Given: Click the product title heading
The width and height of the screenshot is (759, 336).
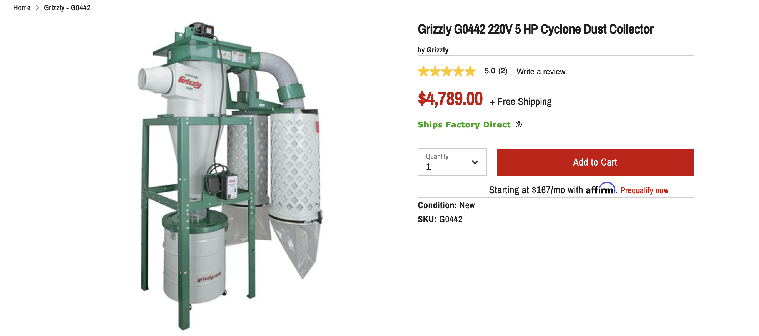Looking at the screenshot, I should pos(535,29).
